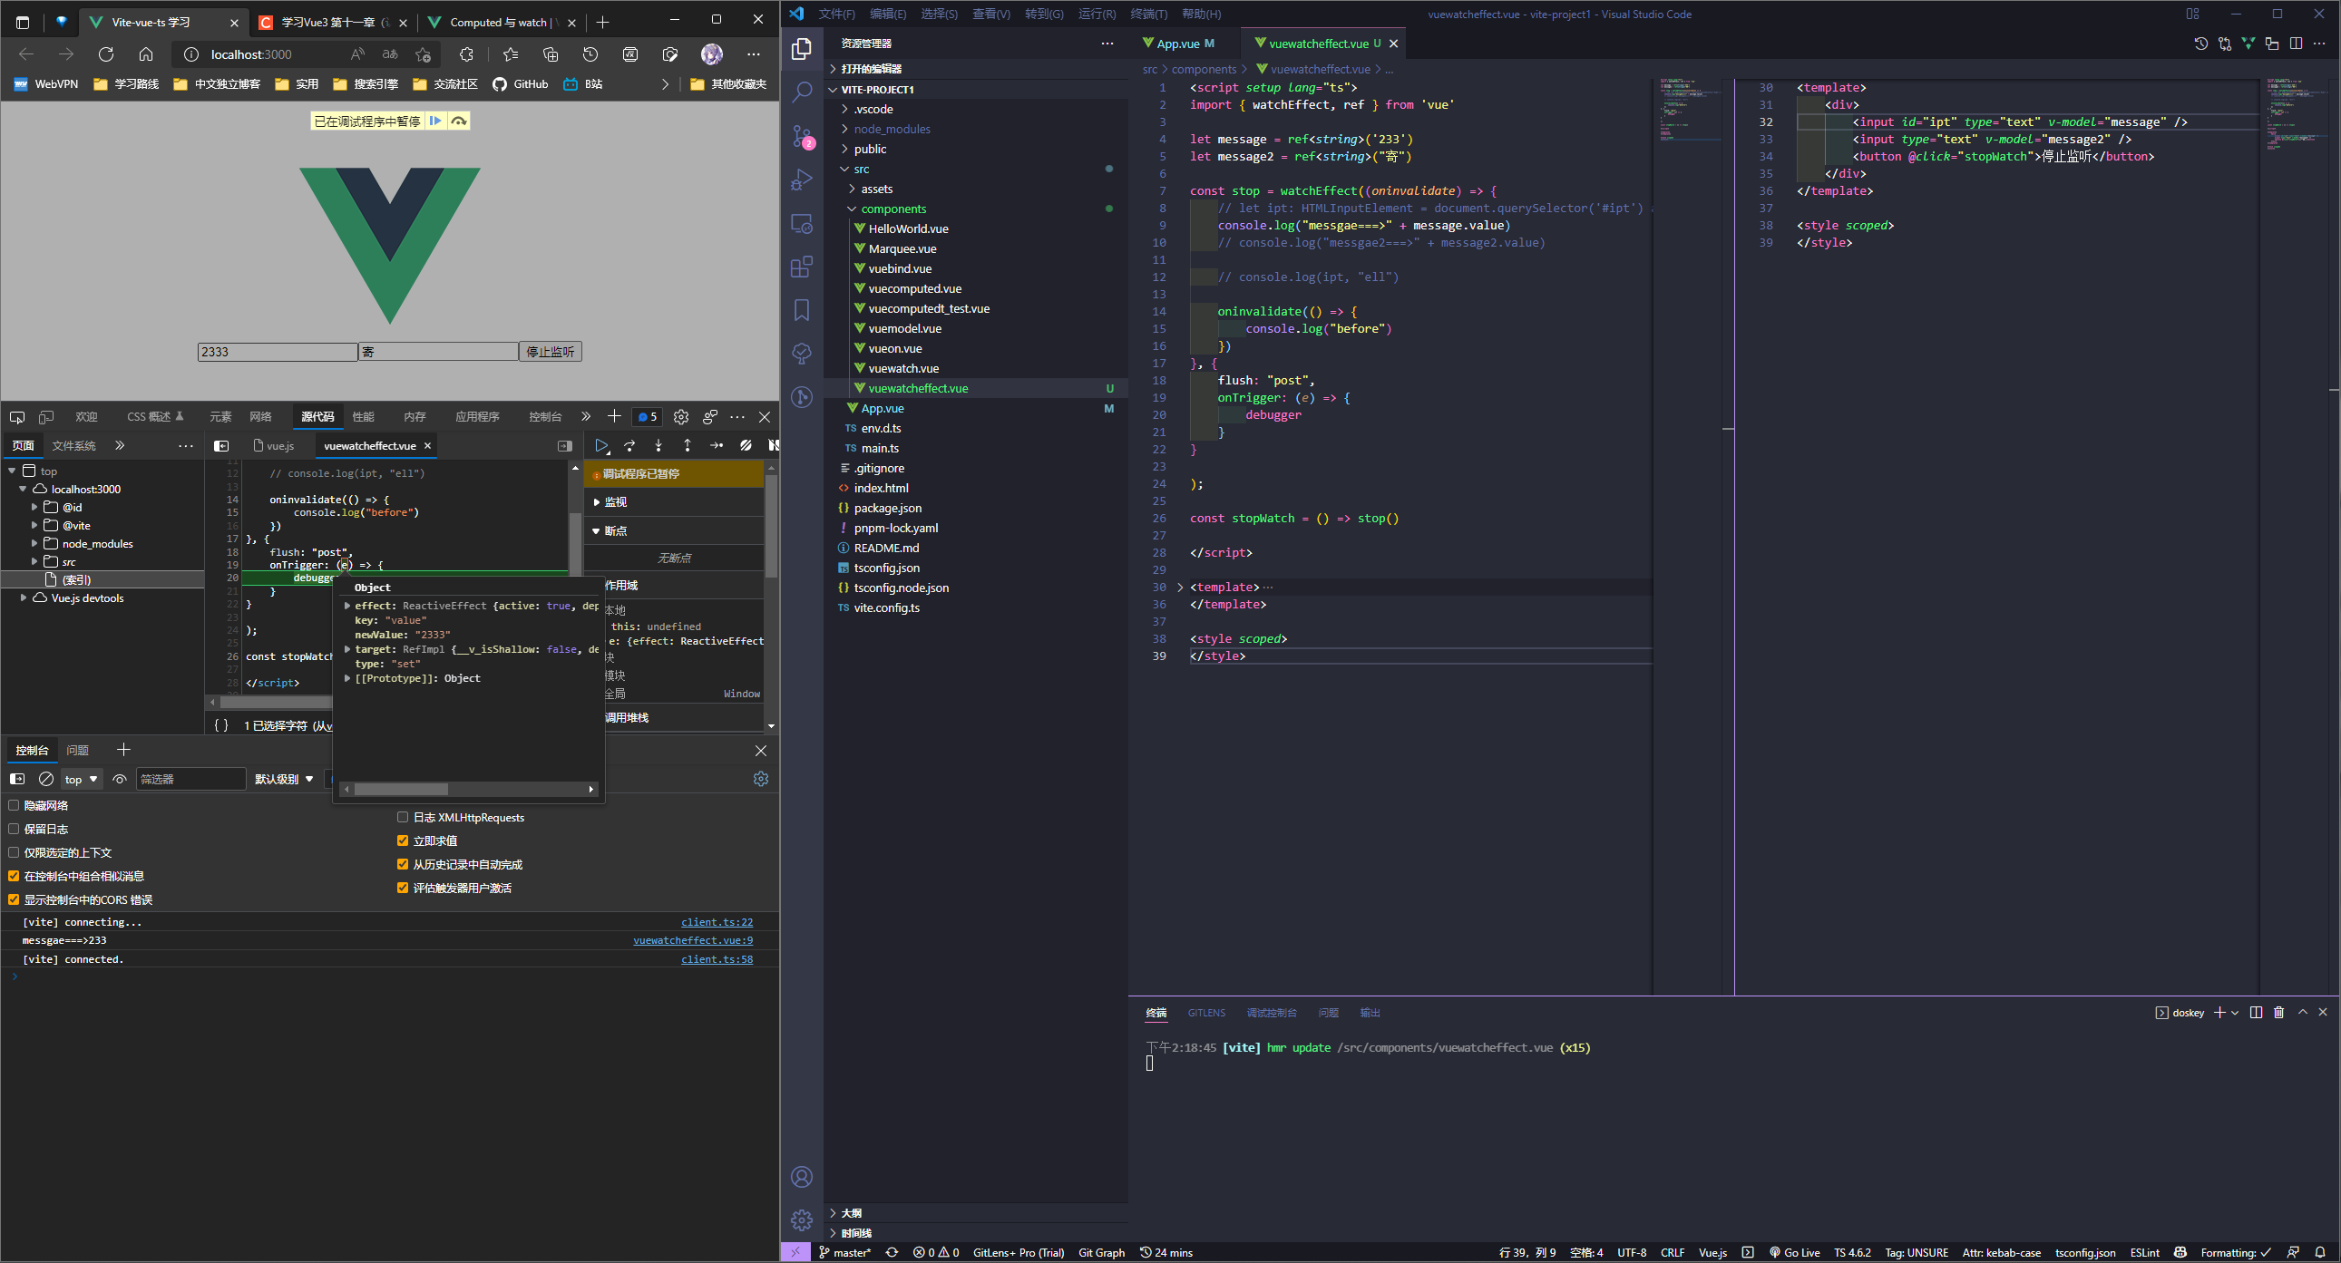
Task: Open GitHub bookmark in browser favorites bar
Action: pos(521,83)
